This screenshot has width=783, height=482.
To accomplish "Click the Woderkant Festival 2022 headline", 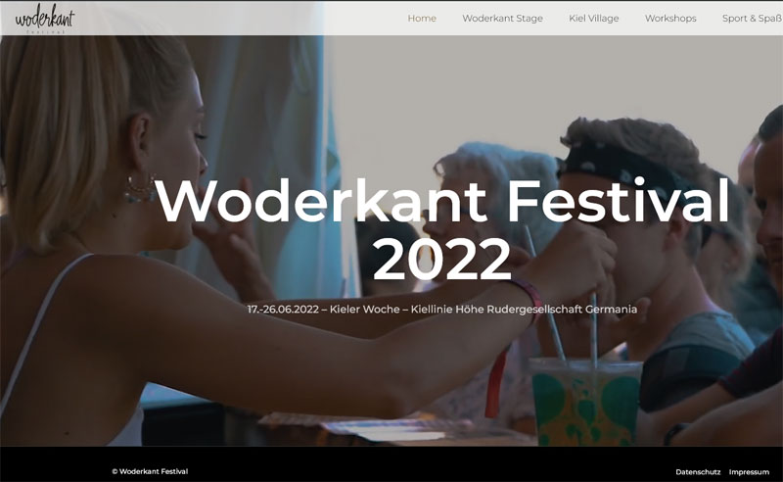I will point(442,230).
